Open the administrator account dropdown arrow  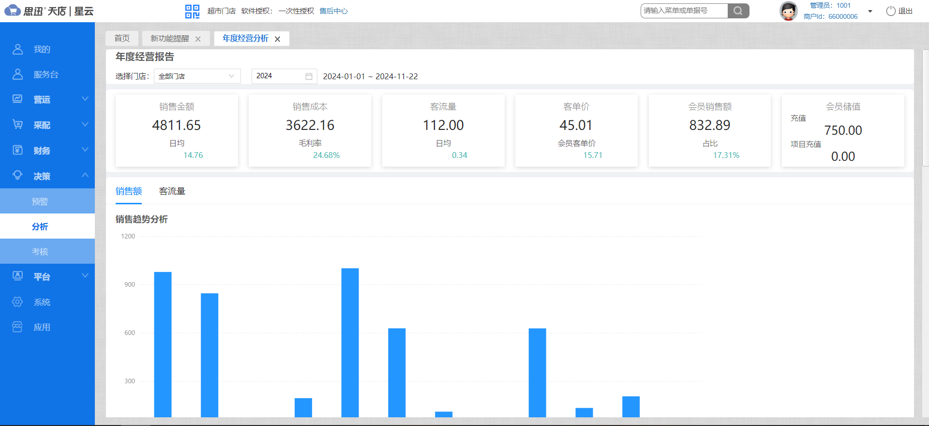pos(870,11)
